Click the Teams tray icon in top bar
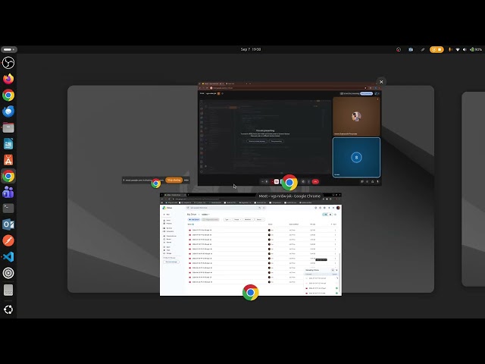 point(411,49)
